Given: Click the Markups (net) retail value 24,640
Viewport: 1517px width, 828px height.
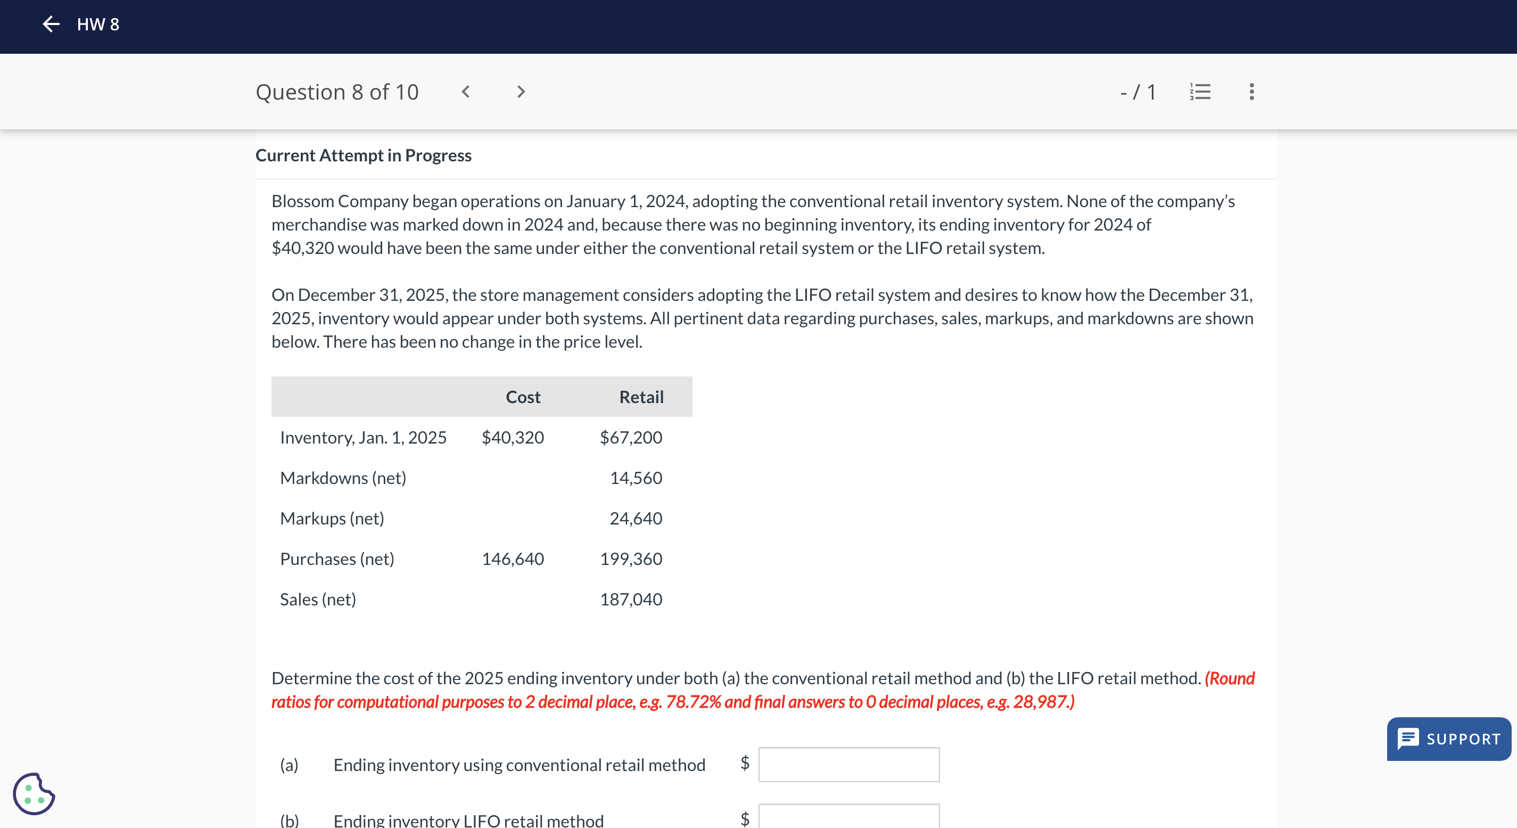Looking at the screenshot, I should (636, 518).
